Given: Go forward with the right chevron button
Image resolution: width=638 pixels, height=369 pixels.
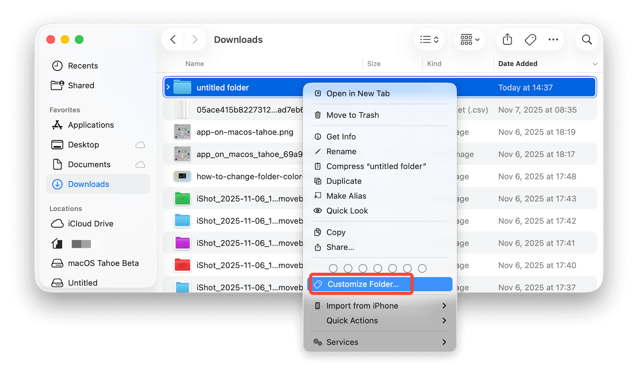Looking at the screenshot, I should (x=195, y=39).
